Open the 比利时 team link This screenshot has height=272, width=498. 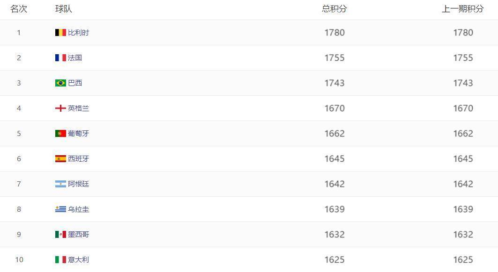78,33
